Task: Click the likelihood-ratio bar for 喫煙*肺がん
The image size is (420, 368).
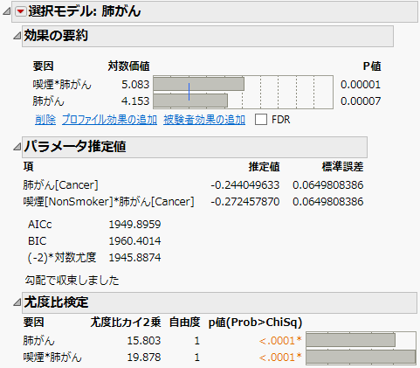Action: click(361, 357)
